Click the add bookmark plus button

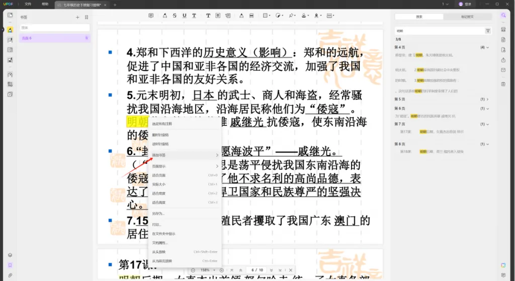click(x=77, y=17)
